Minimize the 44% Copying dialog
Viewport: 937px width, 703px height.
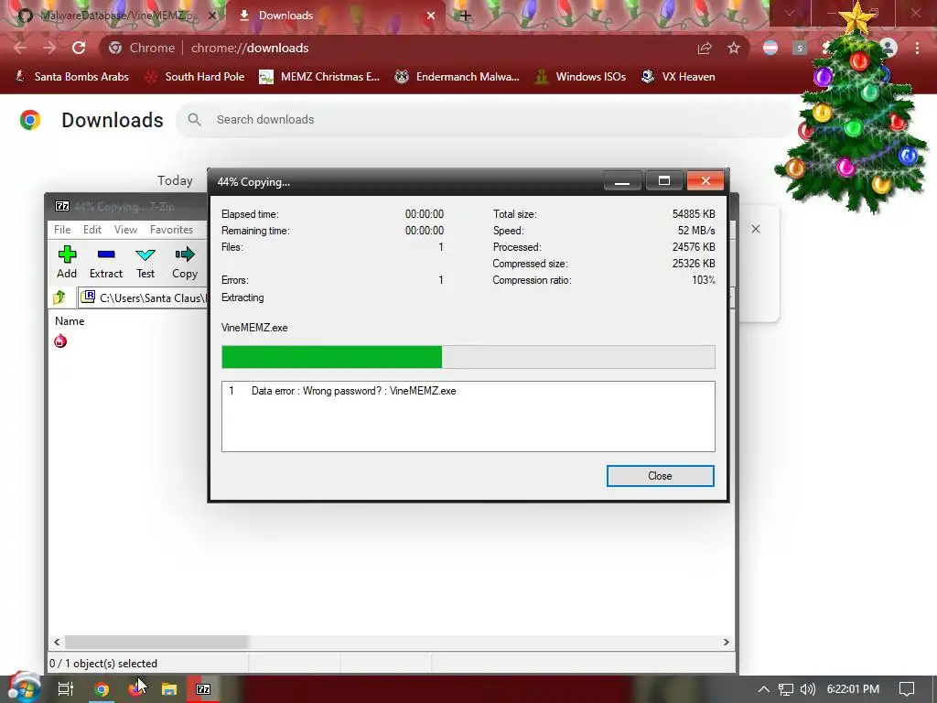pos(622,181)
